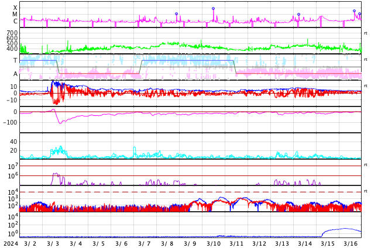The height and width of the screenshot is (248, 371).
Task: Click the '3/ 4' date label
Action: 75,244
